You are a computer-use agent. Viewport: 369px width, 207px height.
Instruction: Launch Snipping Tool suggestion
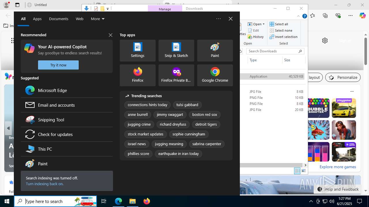[67, 120]
